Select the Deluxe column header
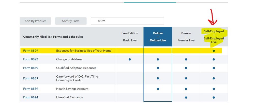The height and width of the screenshot is (110, 254). 158,37
